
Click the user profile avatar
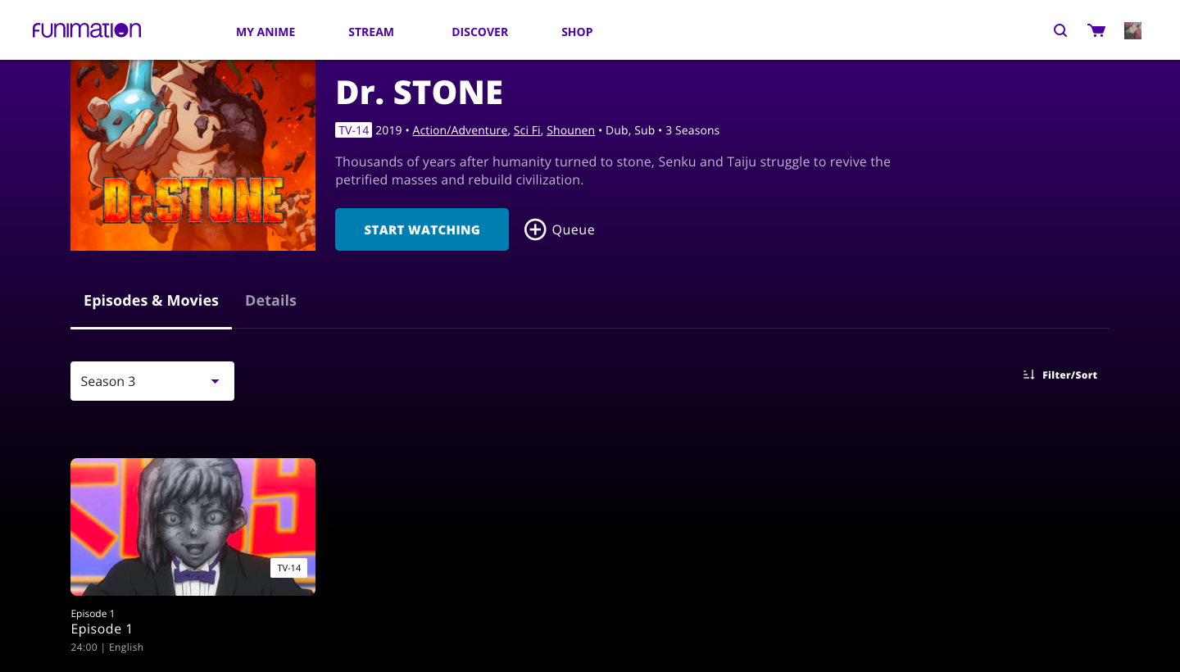pos(1132,31)
